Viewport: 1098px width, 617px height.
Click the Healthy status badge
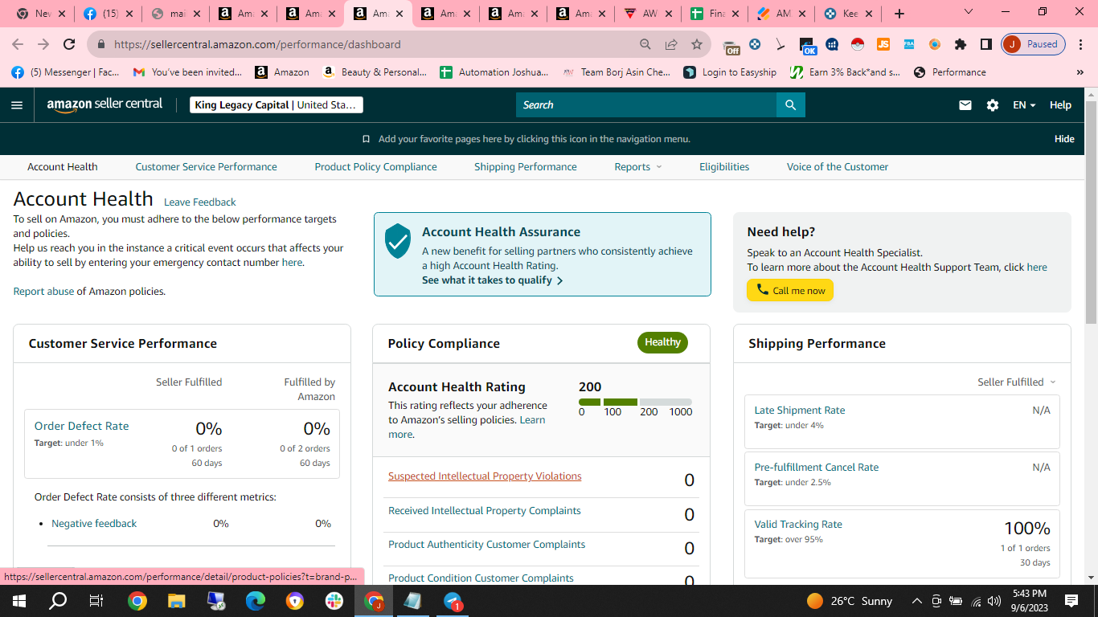(662, 342)
